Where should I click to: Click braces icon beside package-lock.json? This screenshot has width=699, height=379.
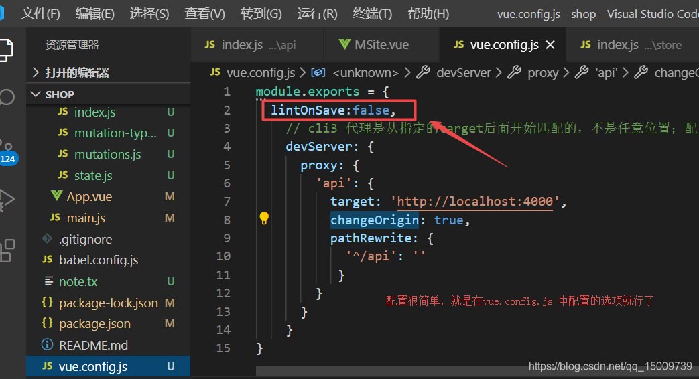click(47, 302)
